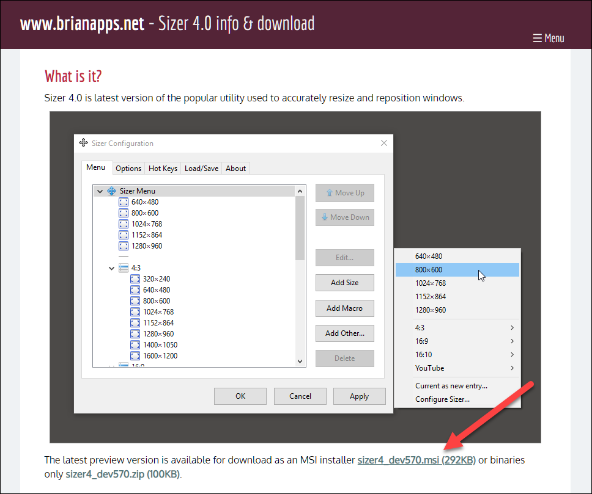Click the size icon beside 1600×1200
The image size is (592, 494).
click(x=135, y=355)
